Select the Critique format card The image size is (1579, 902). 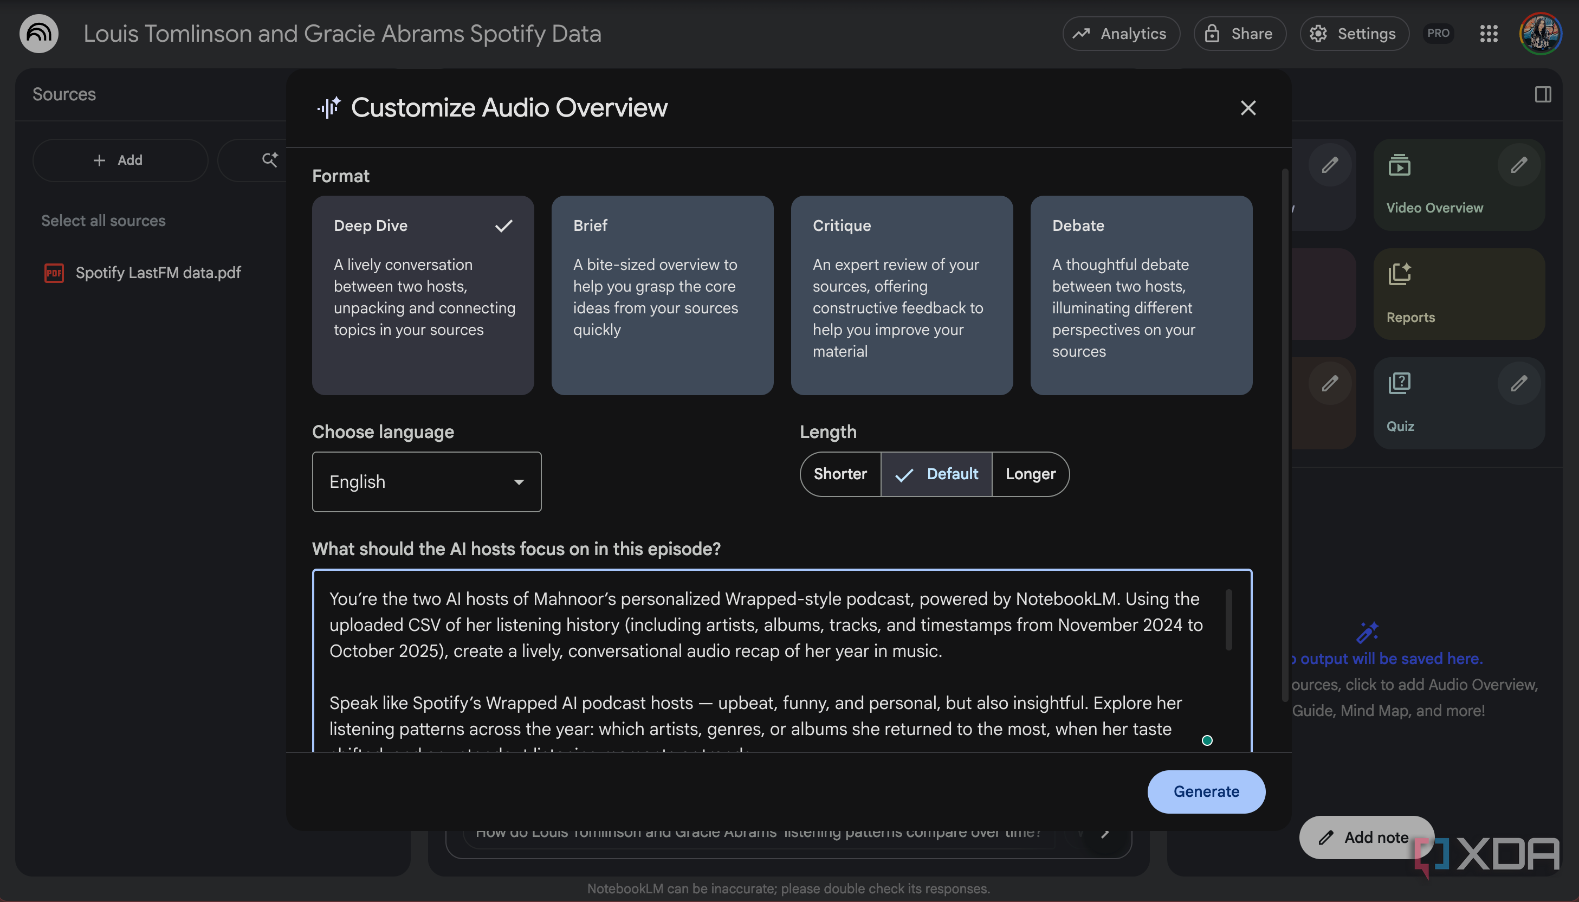point(902,295)
